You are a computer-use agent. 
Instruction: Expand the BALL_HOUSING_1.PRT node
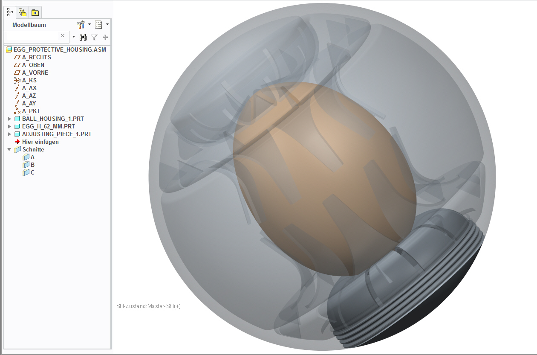[x=10, y=119]
